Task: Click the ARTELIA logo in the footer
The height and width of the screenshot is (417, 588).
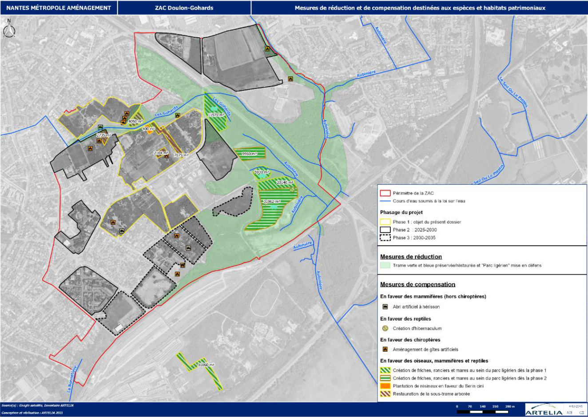Action: coord(544,409)
